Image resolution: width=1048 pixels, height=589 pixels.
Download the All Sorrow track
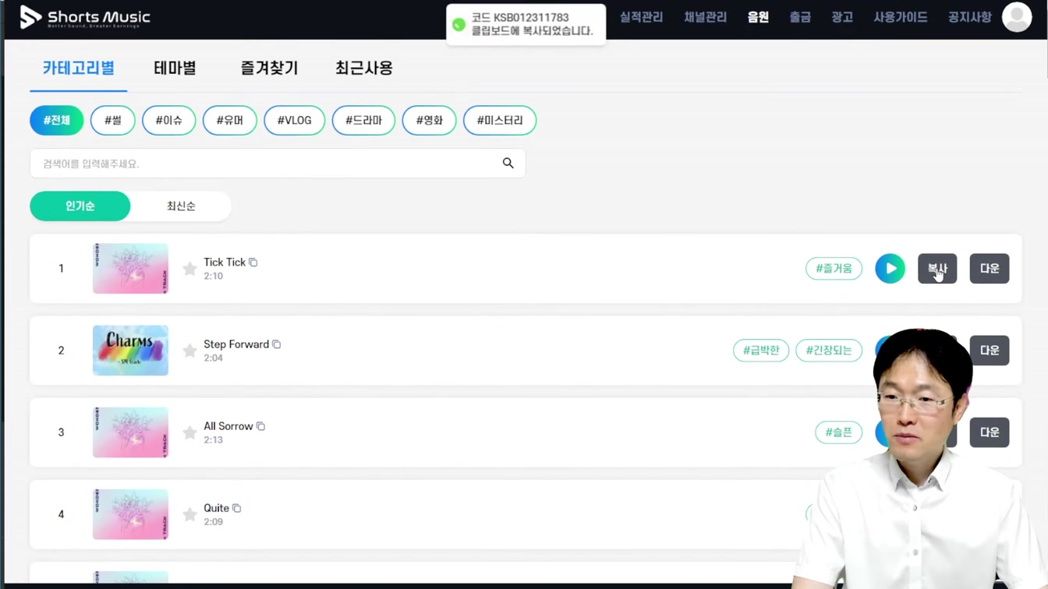(x=990, y=432)
